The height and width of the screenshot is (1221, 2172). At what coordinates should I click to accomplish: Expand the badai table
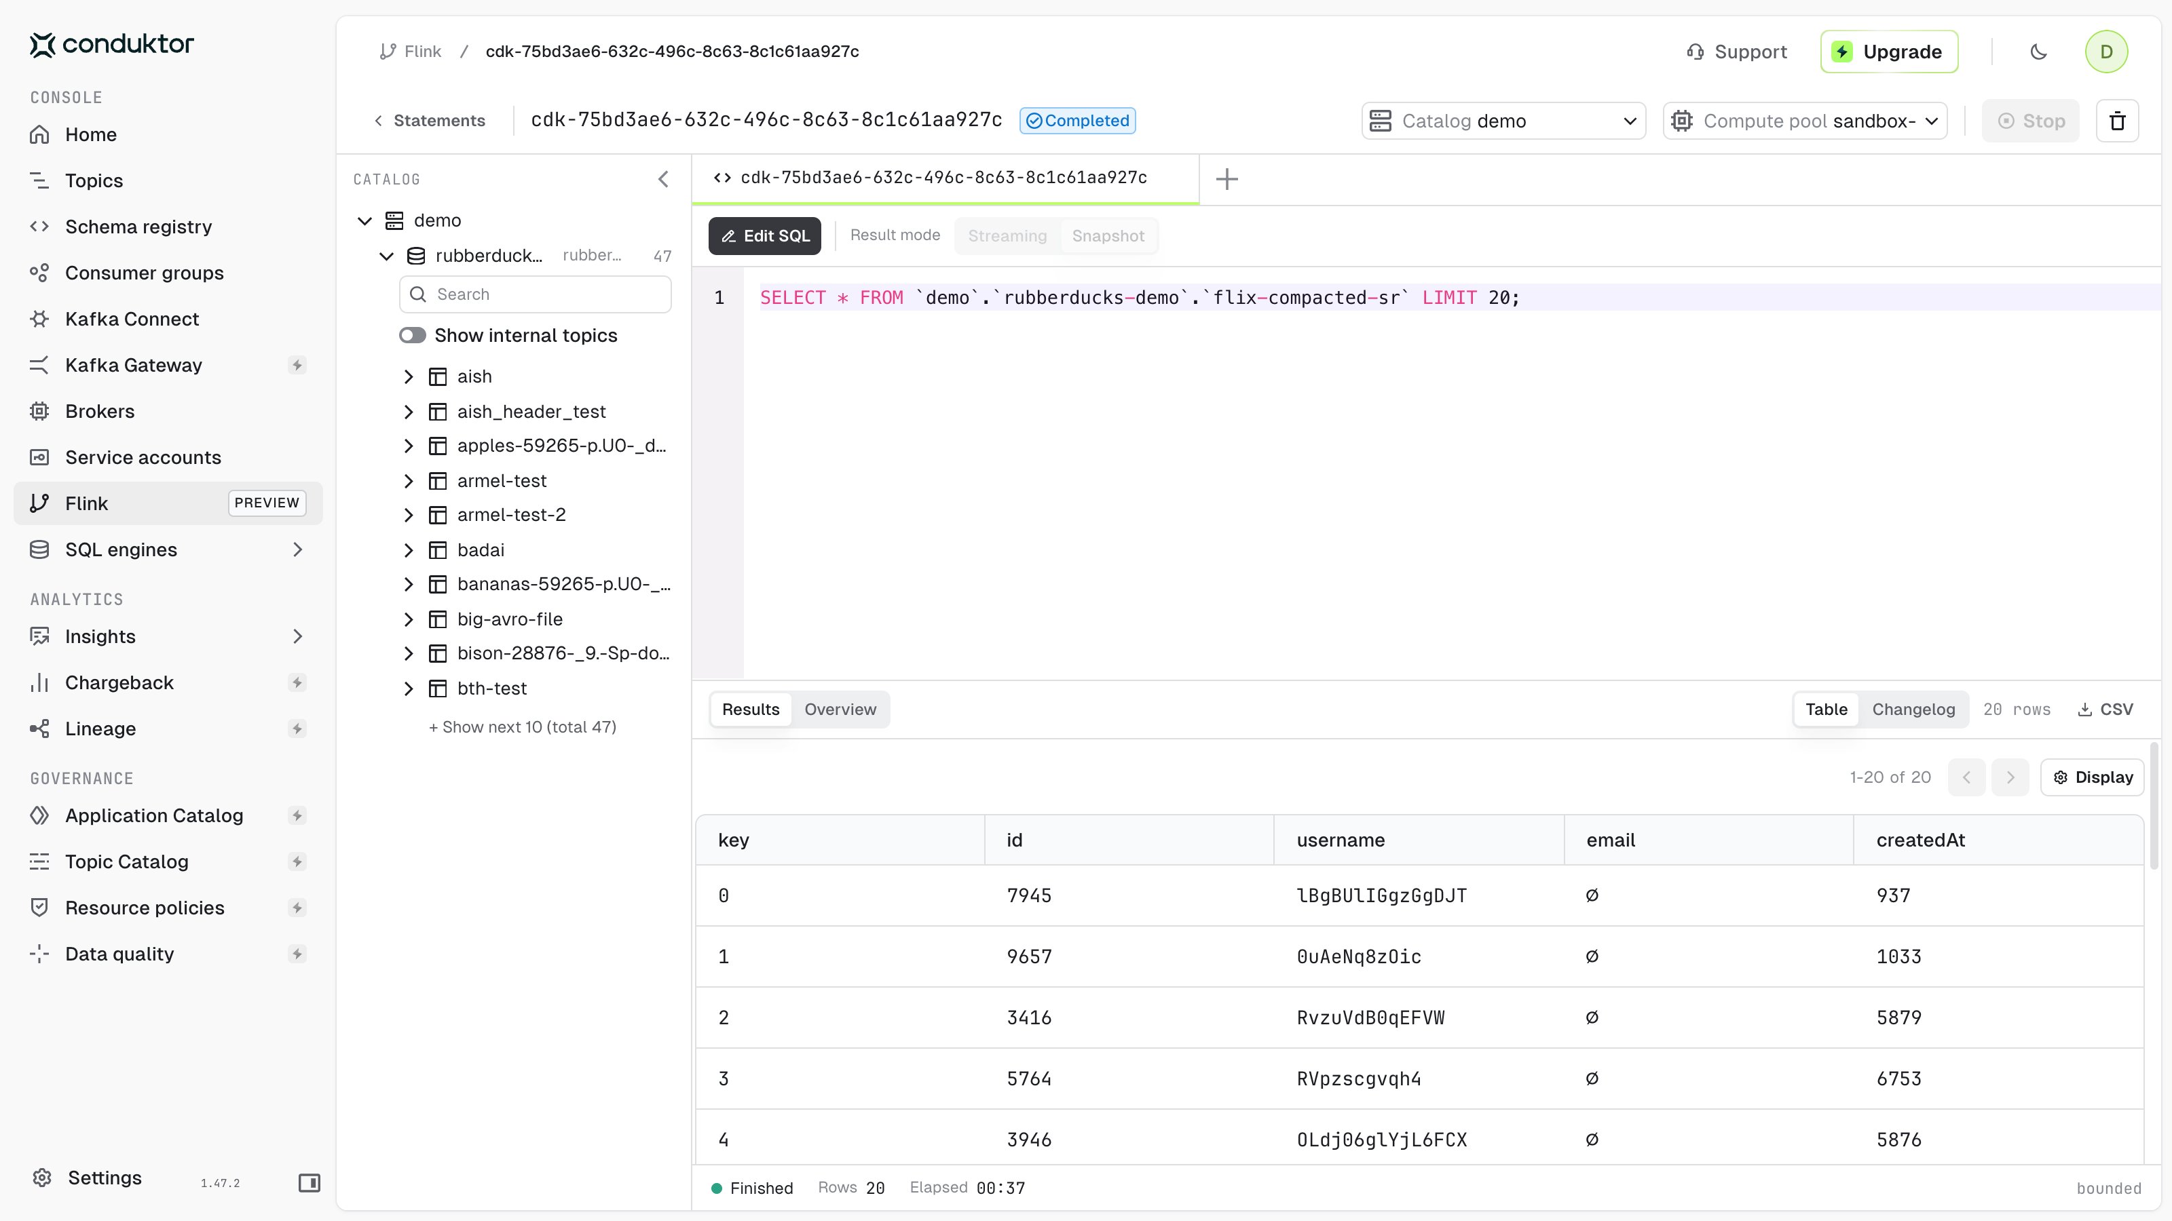click(409, 550)
